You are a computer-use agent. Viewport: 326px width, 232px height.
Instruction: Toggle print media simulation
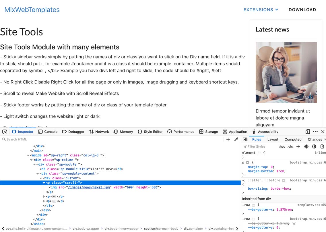[322, 146]
